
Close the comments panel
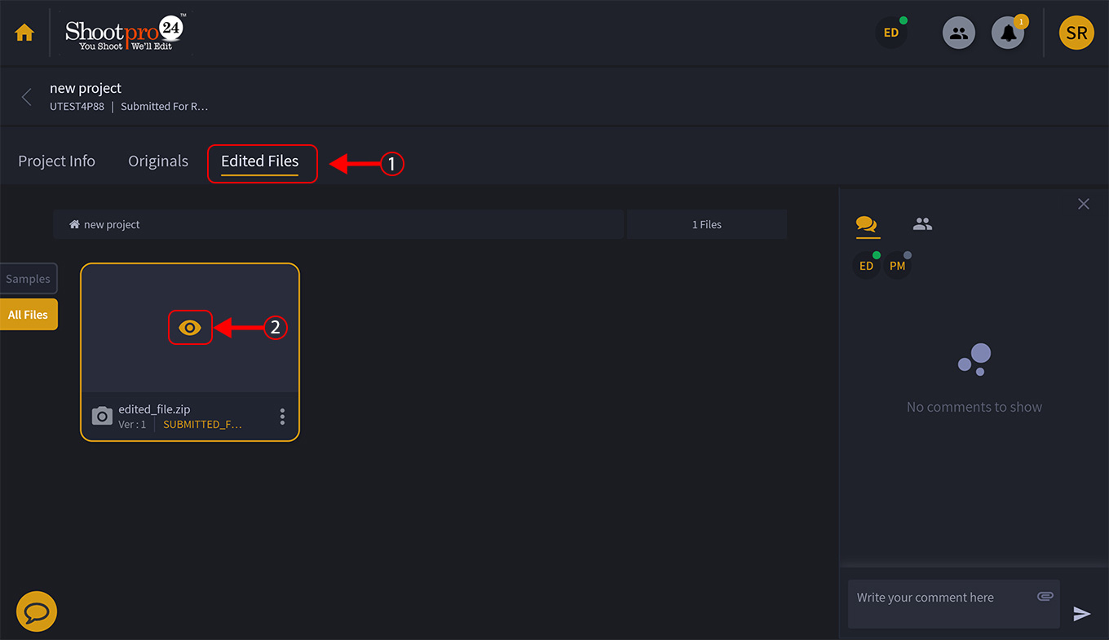click(x=1083, y=204)
